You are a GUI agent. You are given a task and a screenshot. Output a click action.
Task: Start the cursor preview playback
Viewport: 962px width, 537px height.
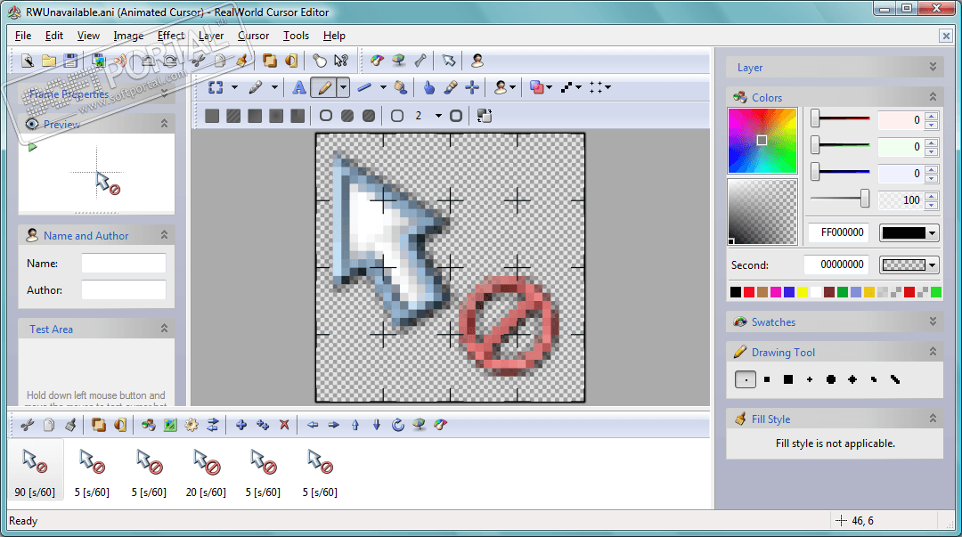point(33,147)
